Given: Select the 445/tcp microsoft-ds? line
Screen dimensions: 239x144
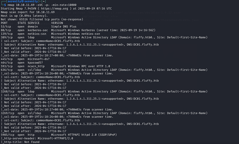Looking at the screenshot, I should coord(25,59).
